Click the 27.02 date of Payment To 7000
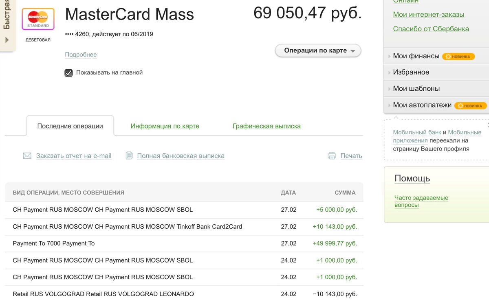Image resolution: width=489 pixels, height=302 pixels. (289, 243)
